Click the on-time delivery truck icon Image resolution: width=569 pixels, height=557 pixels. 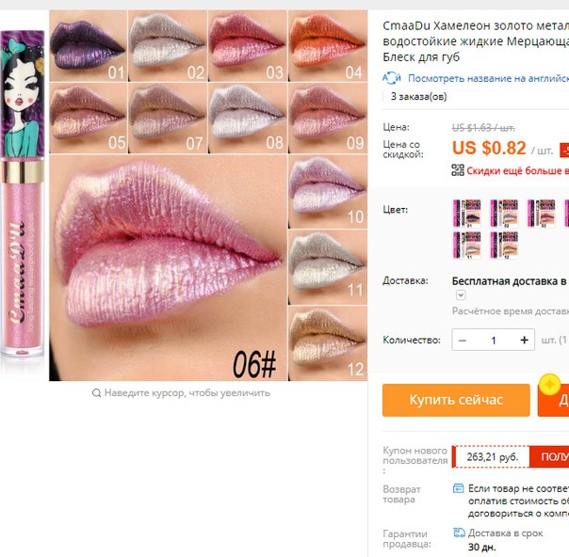[459, 533]
